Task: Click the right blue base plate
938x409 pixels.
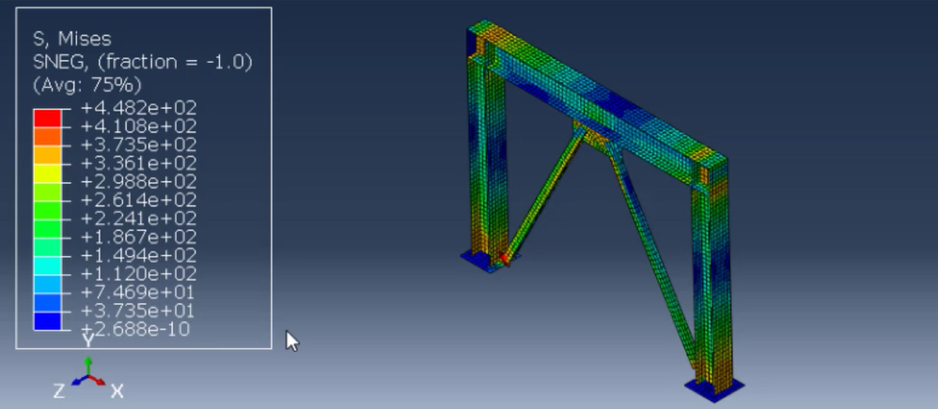Action: (714, 388)
